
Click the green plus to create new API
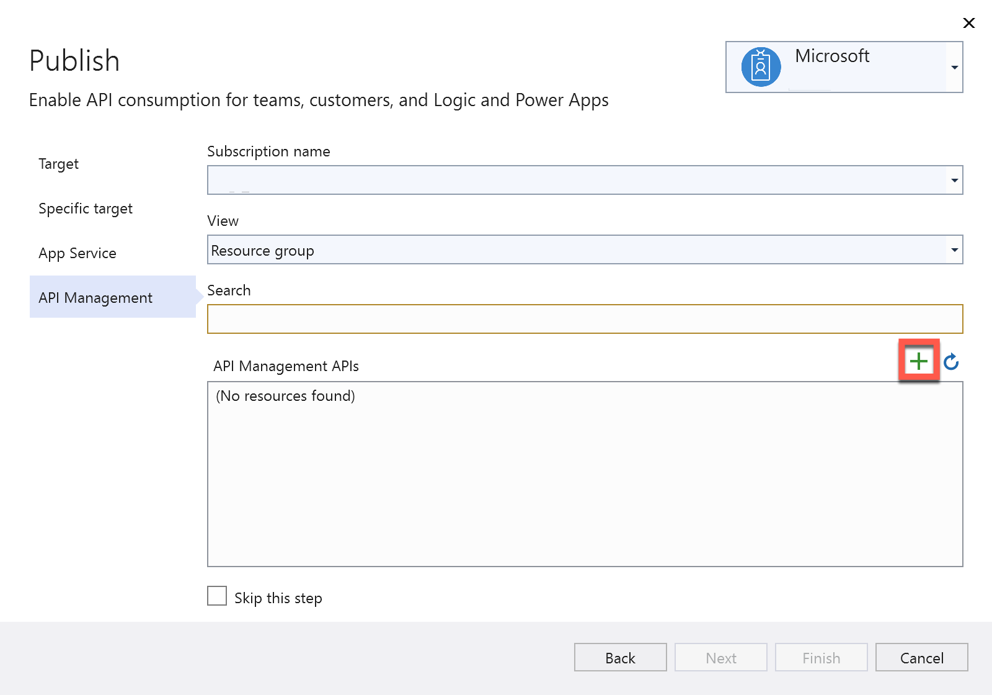918,361
